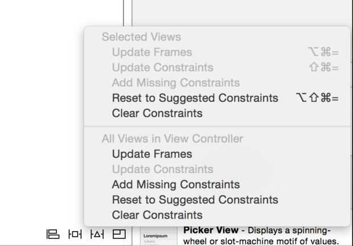This screenshot has width=353, height=246.
Task: Open the Resizing Behavior button
Action: pyautogui.click(x=119, y=234)
